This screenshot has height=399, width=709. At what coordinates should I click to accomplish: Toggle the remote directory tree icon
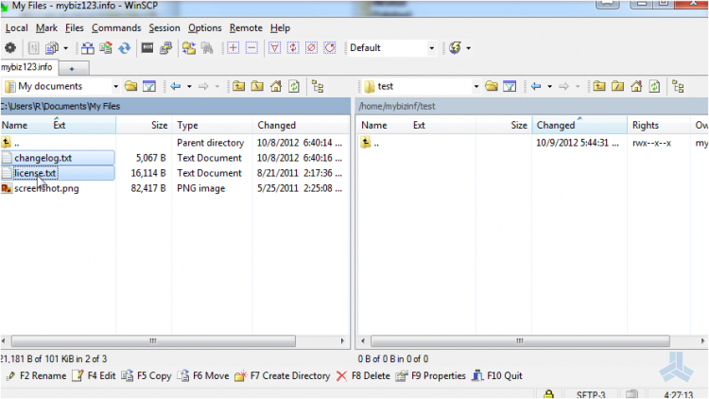678,86
